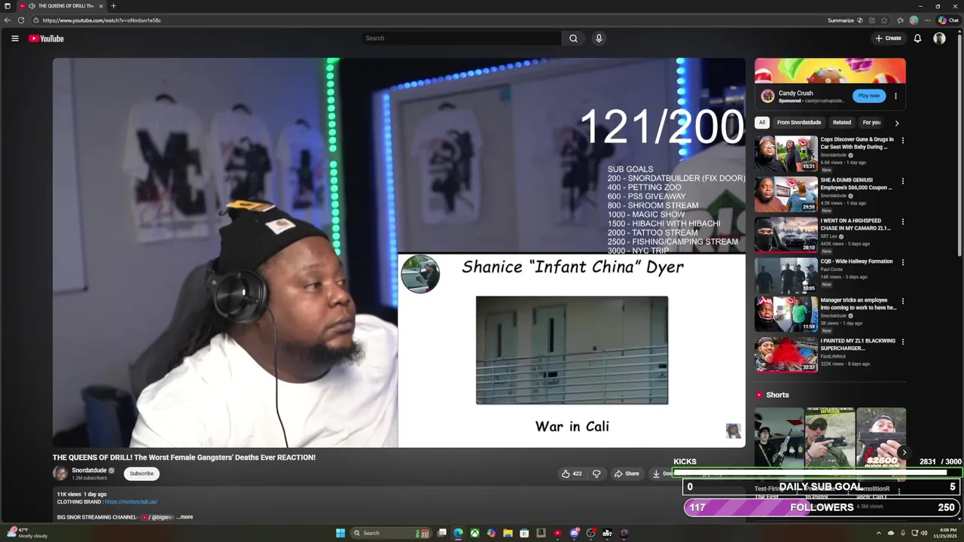The width and height of the screenshot is (964, 542).
Task: Open Copilot Chat in browser toolbar
Action: pyautogui.click(x=948, y=20)
